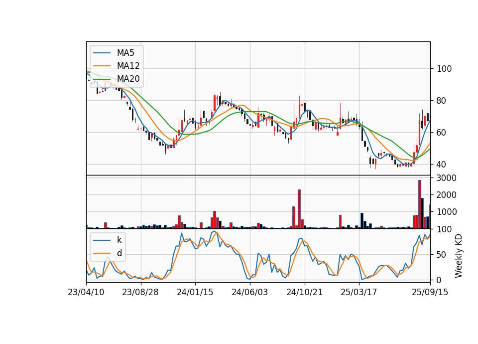Image resolution: width=478 pixels, height=344 pixels.
Task: Click the 24/06/03 date axis label
Action: click(249, 292)
